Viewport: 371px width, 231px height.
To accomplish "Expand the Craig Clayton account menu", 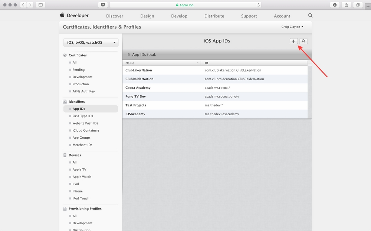I will 292,27.
